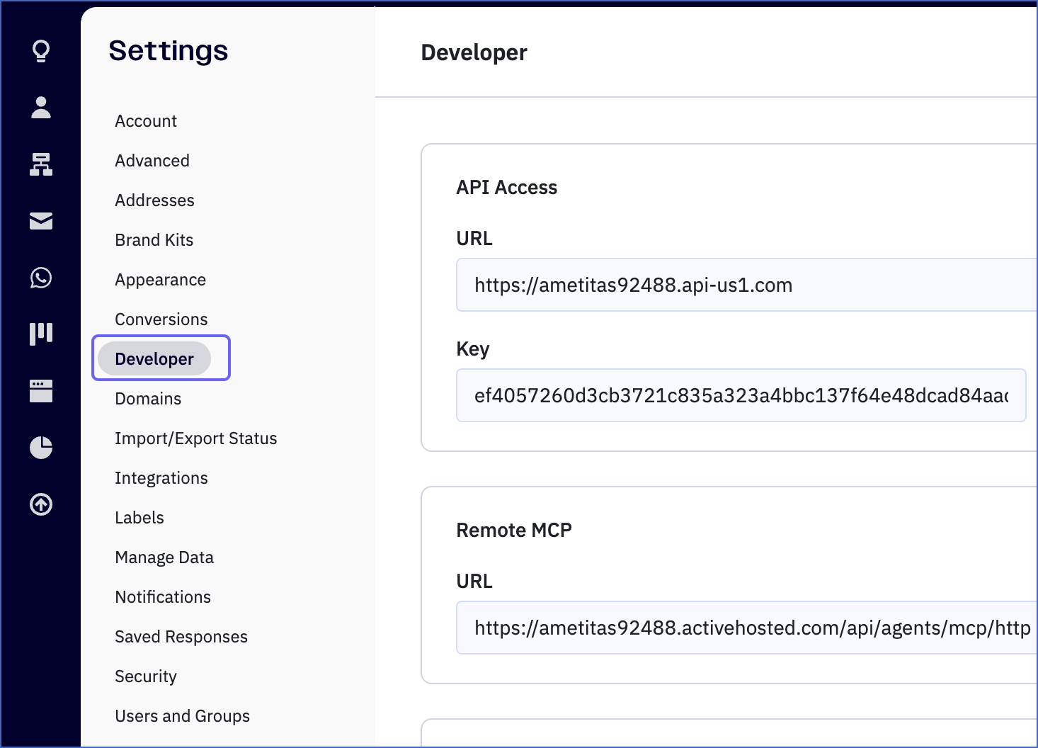Open Security settings
This screenshot has width=1038, height=748.
coord(146,676)
